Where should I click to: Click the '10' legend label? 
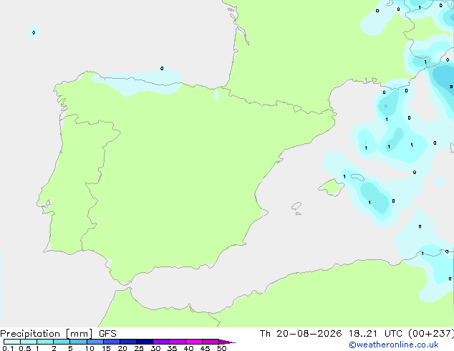coord(90,348)
